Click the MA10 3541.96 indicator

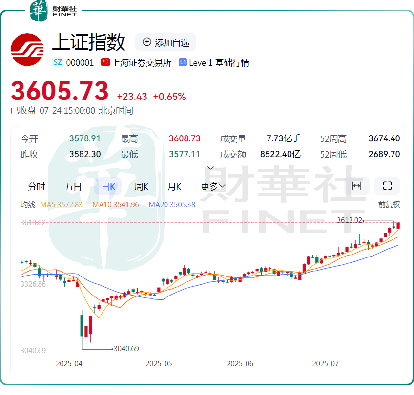tap(116, 205)
